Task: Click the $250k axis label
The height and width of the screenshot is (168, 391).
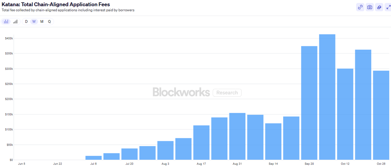Action: [x=9, y=84]
